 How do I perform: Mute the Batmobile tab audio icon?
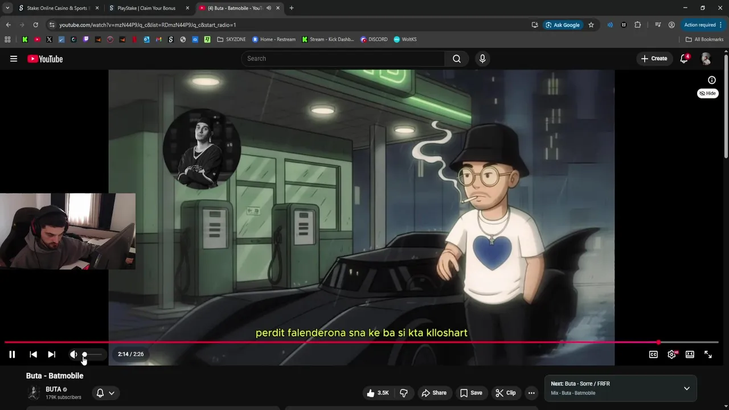[269, 8]
